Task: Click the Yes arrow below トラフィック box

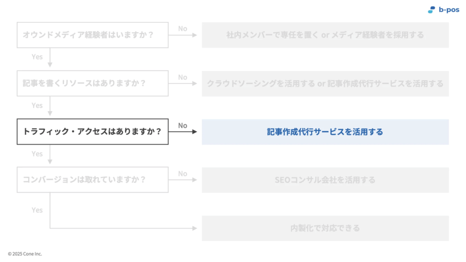Action: pyautogui.click(x=50, y=154)
